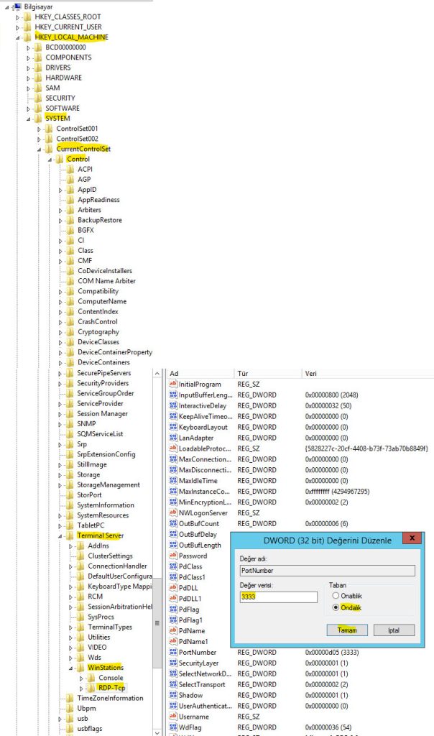Click the Bilgisayar computer icon
This screenshot has width=434, height=736.
17,6
